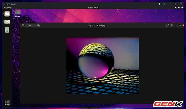
Task: Open the Trash from the dock
Action: (7, 30)
